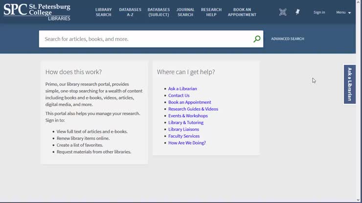Open Research Help navigation item
The width and height of the screenshot is (362, 203).
click(x=211, y=12)
